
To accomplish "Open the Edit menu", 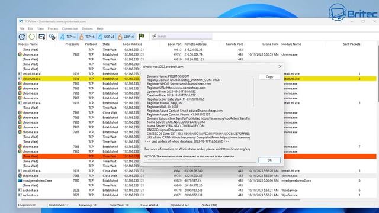I will 31,29.
